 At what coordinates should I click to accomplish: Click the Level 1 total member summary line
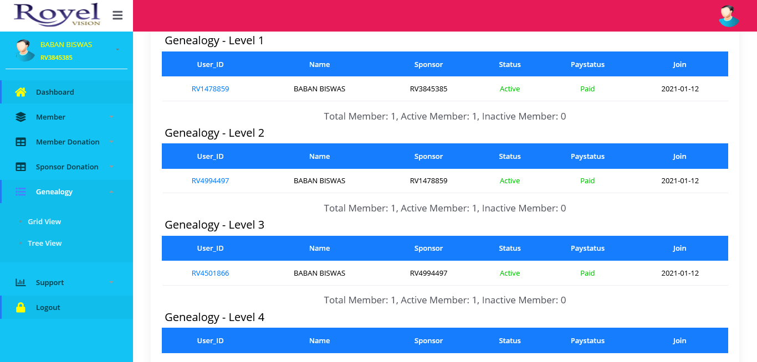coord(445,116)
